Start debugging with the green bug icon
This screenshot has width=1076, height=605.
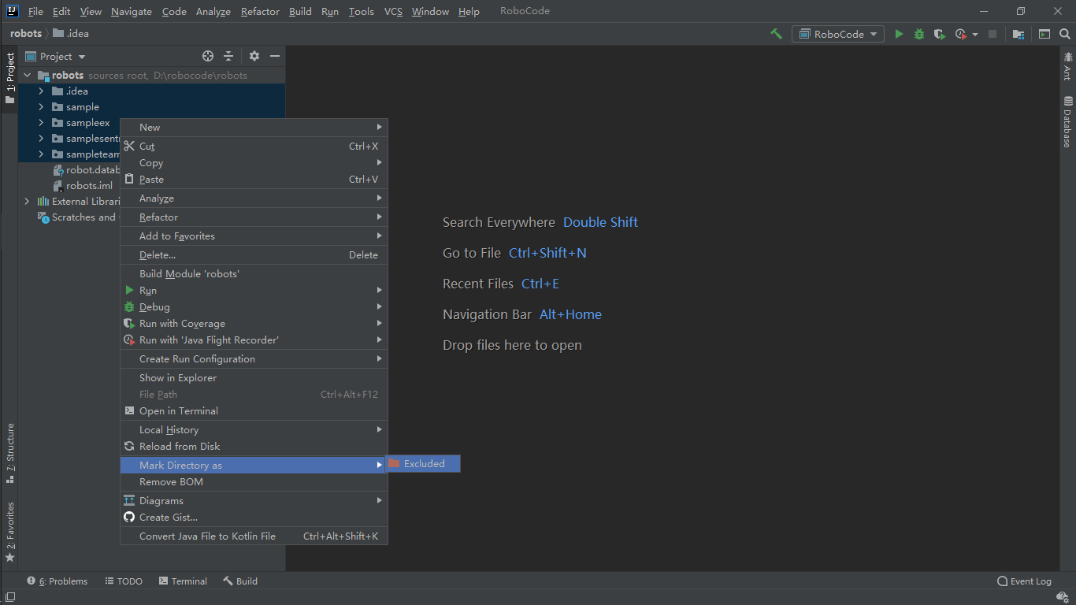919,34
